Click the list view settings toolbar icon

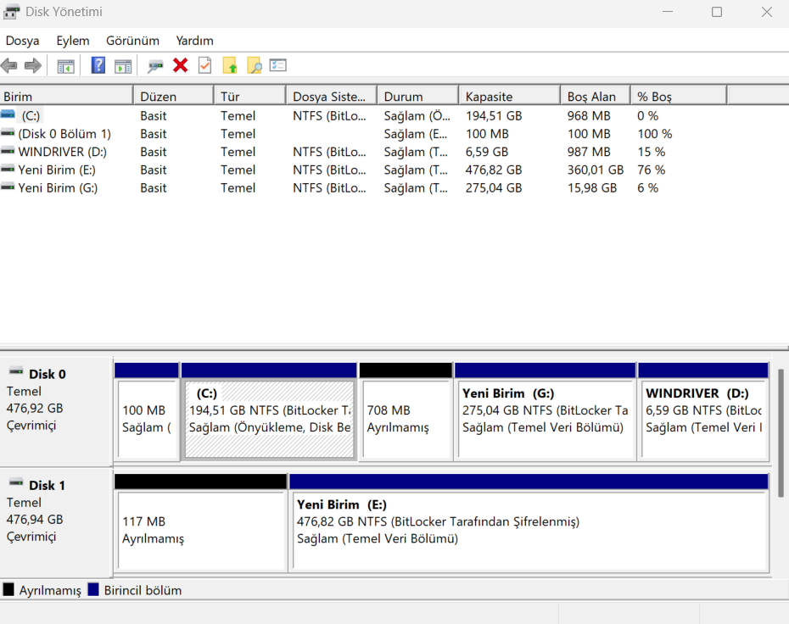[277, 65]
